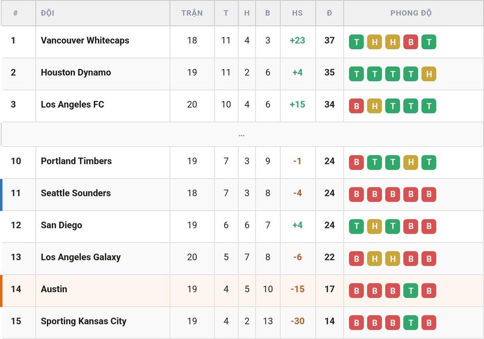Click Austin's green T form badge
The image size is (484, 339).
pos(410,290)
